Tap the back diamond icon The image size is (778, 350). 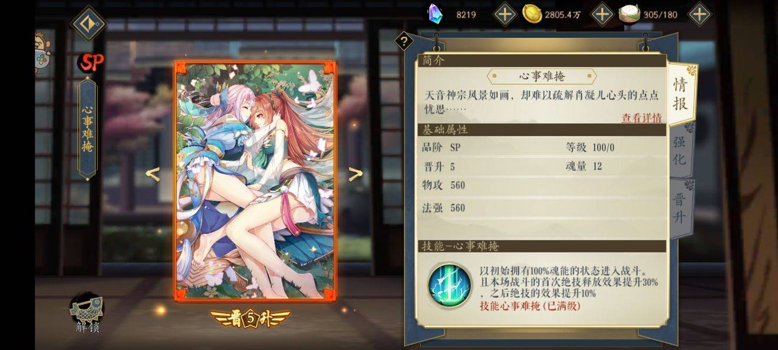tap(88, 24)
